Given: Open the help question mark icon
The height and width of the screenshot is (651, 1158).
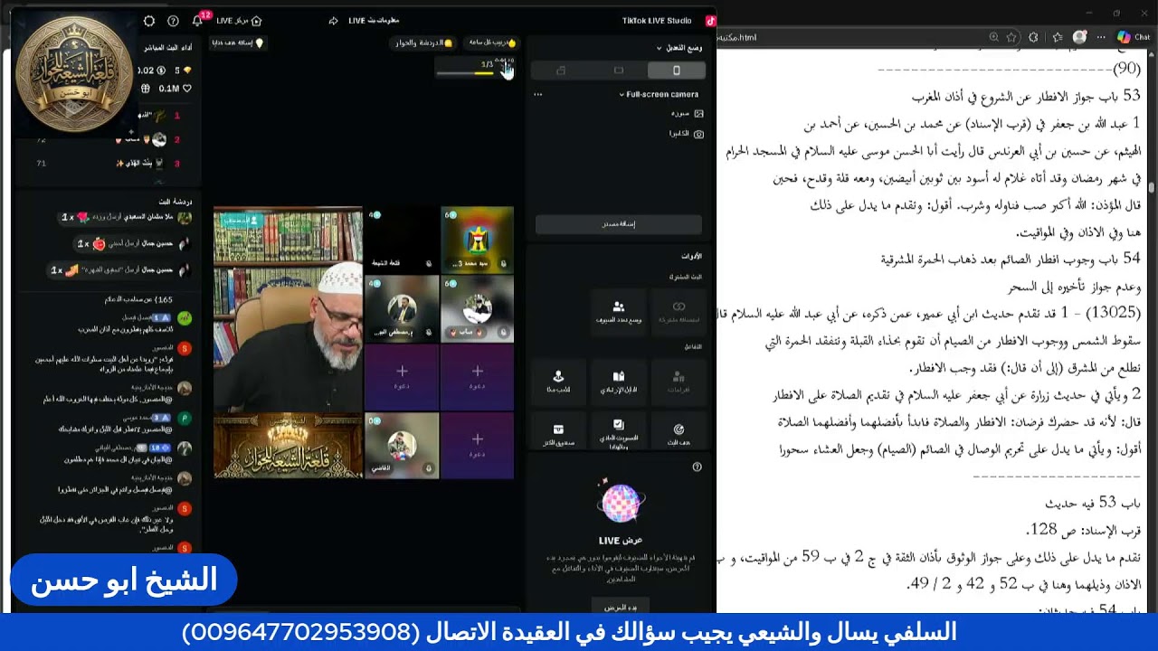Looking at the screenshot, I should click(173, 21).
